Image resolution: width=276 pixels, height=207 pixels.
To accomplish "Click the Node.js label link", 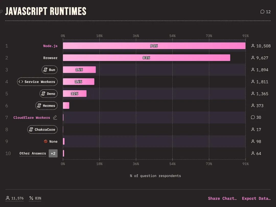I will 50,46.
